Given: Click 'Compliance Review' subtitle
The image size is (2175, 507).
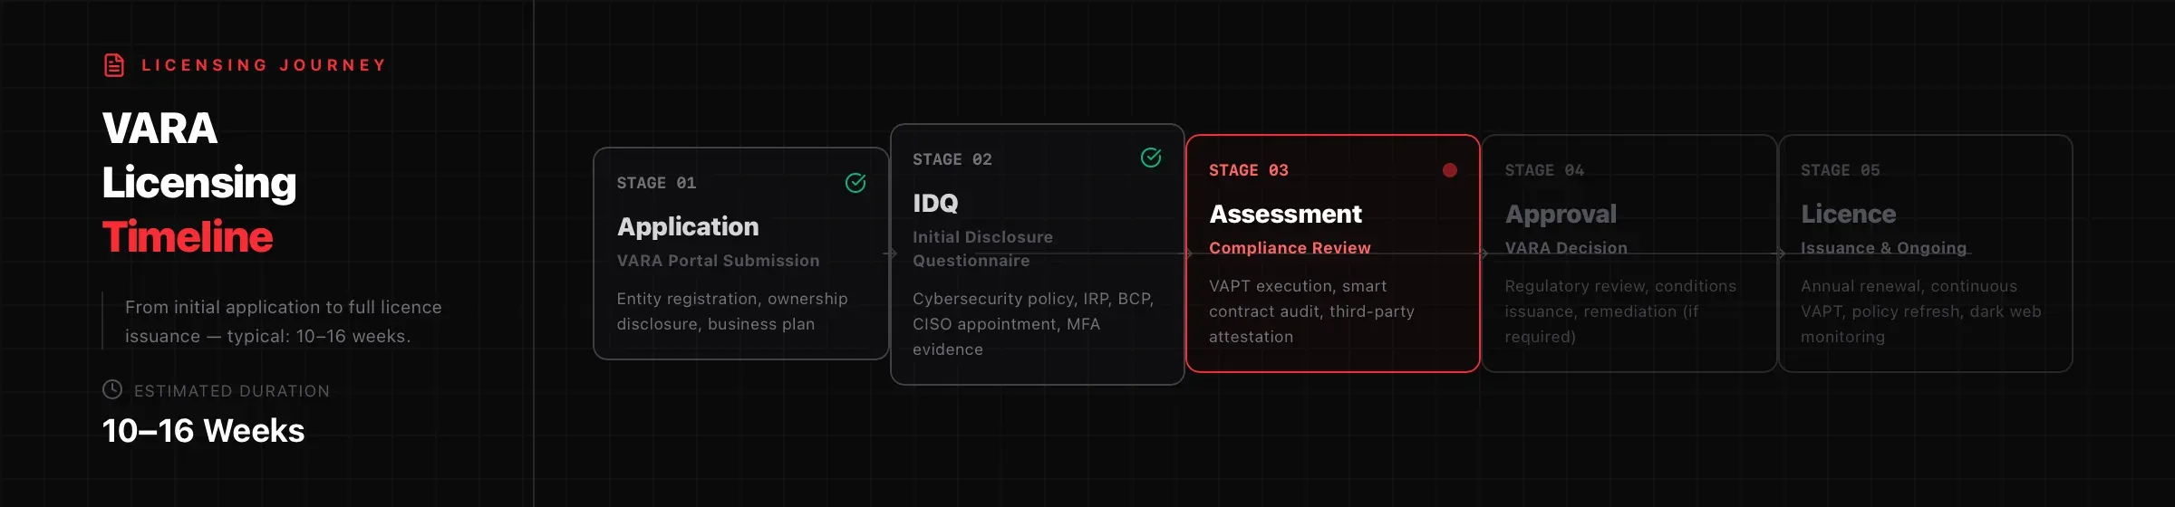Looking at the screenshot, I should pos(1290,248).
